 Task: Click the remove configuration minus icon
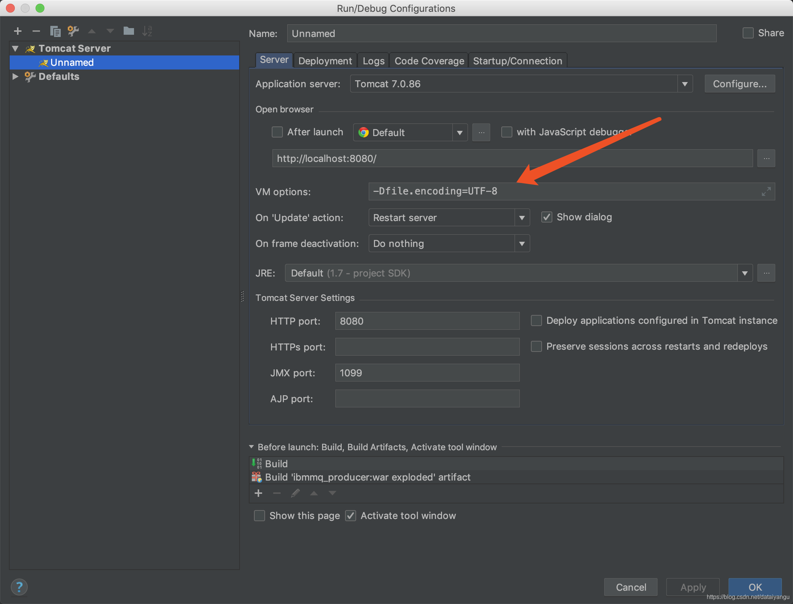36,31
